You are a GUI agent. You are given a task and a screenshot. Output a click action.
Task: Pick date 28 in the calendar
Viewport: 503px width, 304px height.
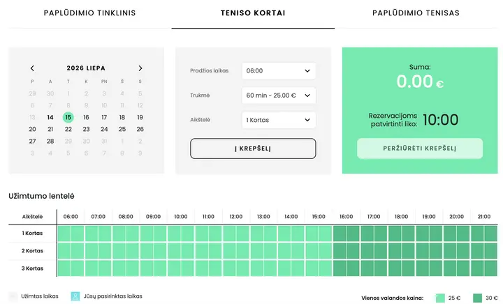tap(50, 141)
